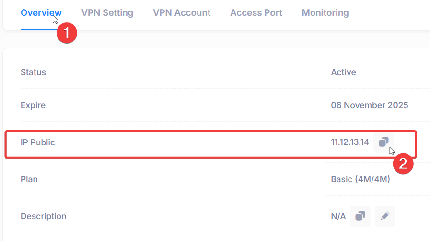This screenshot has height=241, width=430.
Task: Click the Basic (4M/4M) plan value
Action: coord(360,179)
